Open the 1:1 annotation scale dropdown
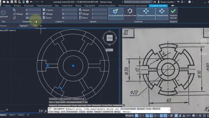Image resolution: width=209 pixels, height=118 pixels. click(x=188, y=116)
